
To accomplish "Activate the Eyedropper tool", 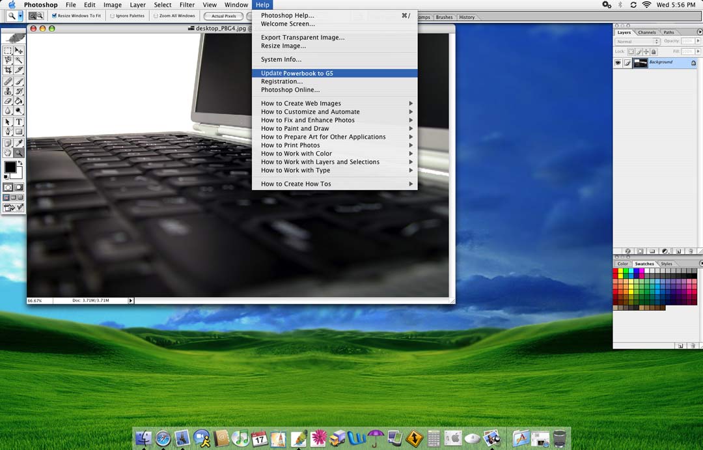I will (19, 143).
